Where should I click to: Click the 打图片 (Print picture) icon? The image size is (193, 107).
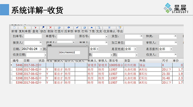pyautogui.click(x=59, y=29)
